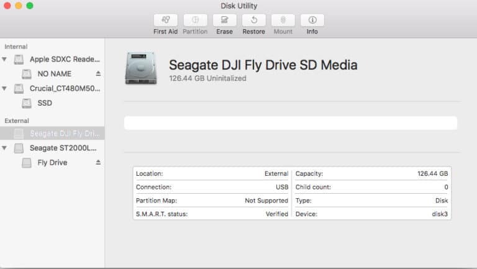Click S.M.A.R.T. status value Verified
This screenshot has height=269, width=477.
pos(277,214)
